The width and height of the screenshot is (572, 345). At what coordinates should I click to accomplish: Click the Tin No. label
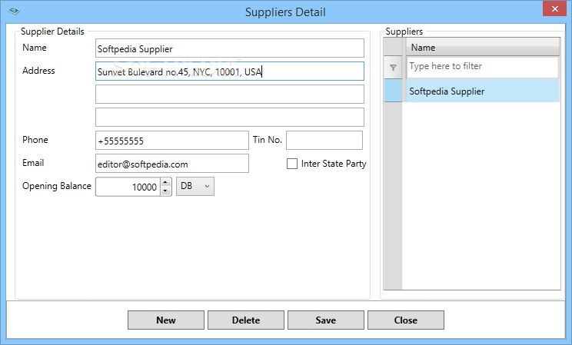click(x=268, y=140)
